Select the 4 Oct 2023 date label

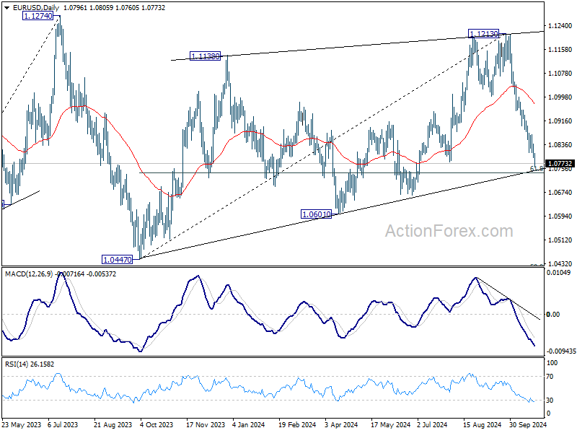pos(157,424)
